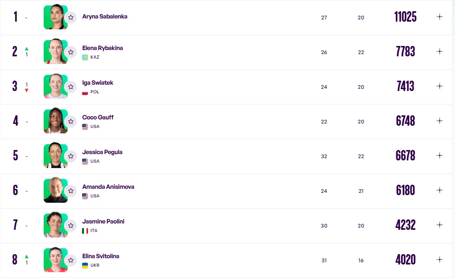
Task: Click the plus icon for Jessica Pegula
Action: click(x=440, y=155)
